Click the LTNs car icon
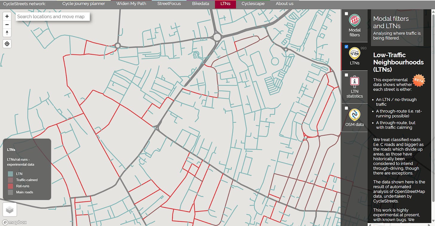 pos(355,53)
